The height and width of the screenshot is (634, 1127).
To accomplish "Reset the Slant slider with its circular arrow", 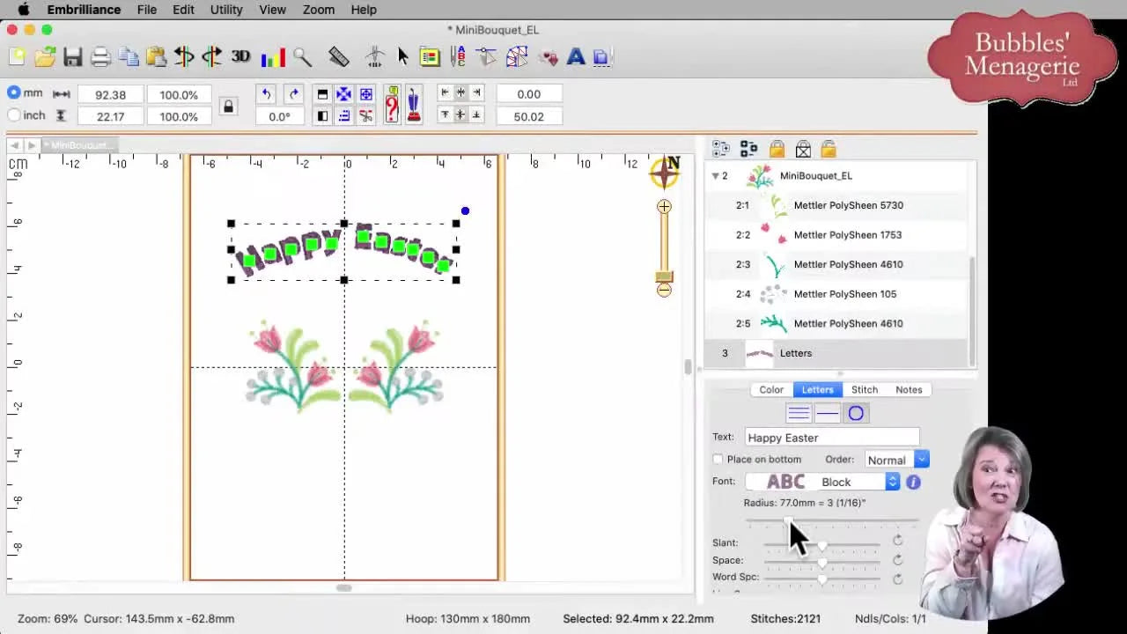I will tap(897, 541).
